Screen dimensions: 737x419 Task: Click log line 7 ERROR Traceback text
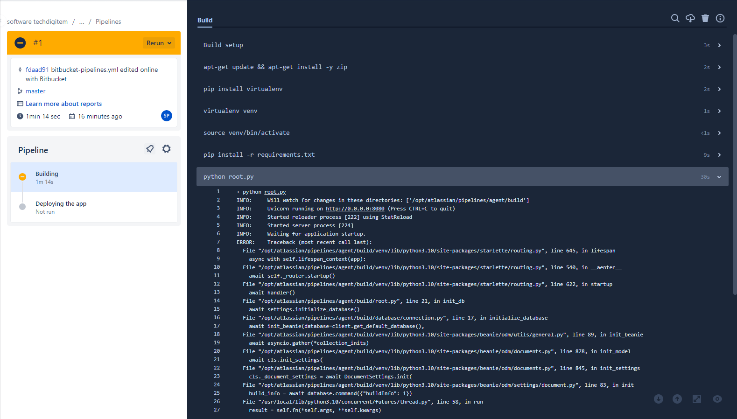pos(304,242)
